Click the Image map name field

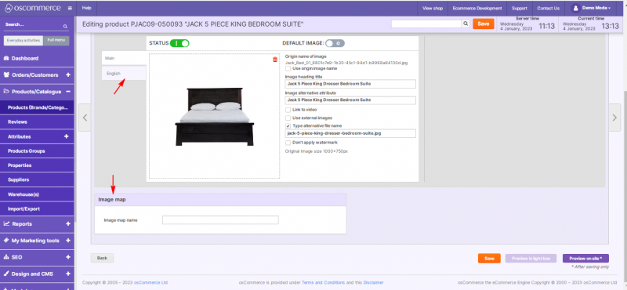[x=220, y=220]
